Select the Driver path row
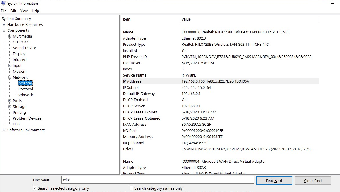This screenshot has width=340, height=192. (220, 149)
